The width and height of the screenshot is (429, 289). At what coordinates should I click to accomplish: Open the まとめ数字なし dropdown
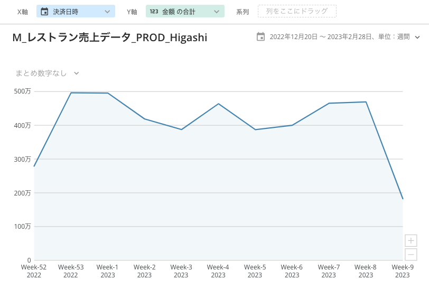47,73
